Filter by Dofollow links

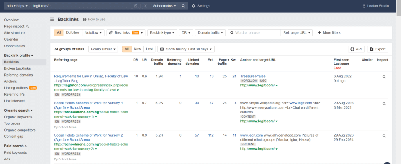[x=72, y=33]
